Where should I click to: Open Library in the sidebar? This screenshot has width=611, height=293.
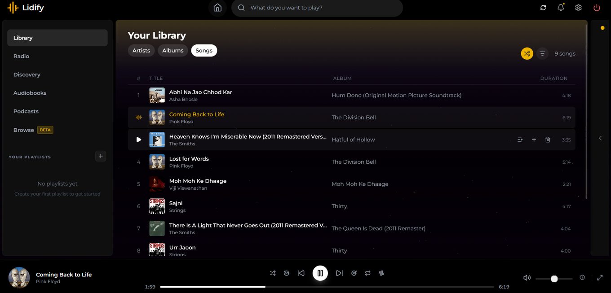pyautogui.click(x=58, y=38)
